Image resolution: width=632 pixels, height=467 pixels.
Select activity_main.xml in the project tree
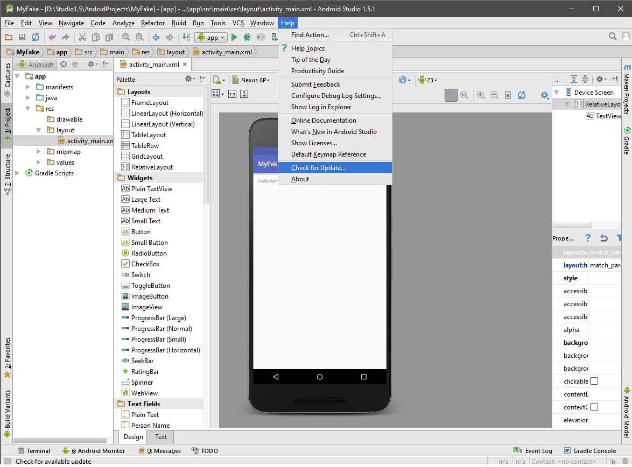pyautogui.click(x=85, y=141)
